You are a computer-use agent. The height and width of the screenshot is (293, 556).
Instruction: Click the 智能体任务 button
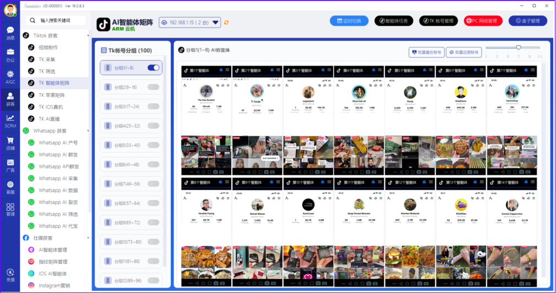point(394,21)
